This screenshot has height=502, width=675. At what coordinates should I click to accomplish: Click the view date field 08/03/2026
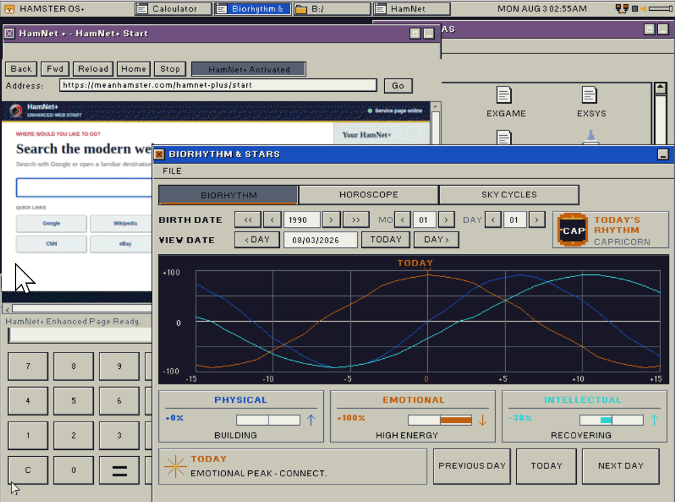(x=321, y=240)
